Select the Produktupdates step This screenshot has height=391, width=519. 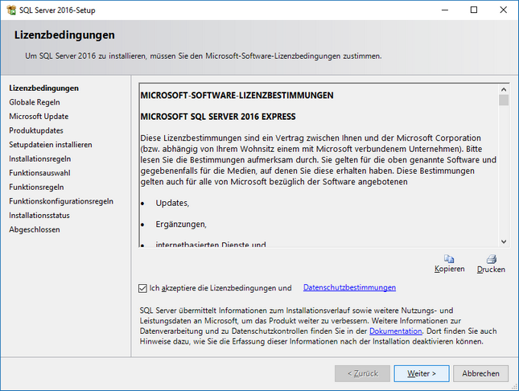pyautogui.click(x=36, y=130)
